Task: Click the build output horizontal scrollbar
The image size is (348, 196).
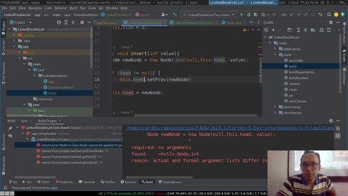Action: coord(159,177)
